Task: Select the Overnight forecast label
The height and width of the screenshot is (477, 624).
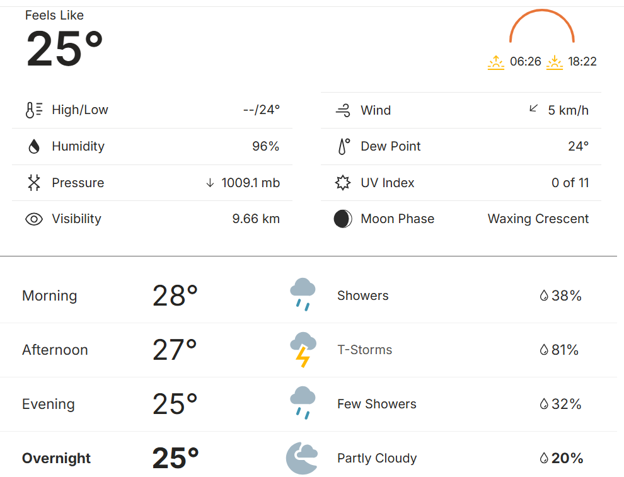Action: pos(56,458)
